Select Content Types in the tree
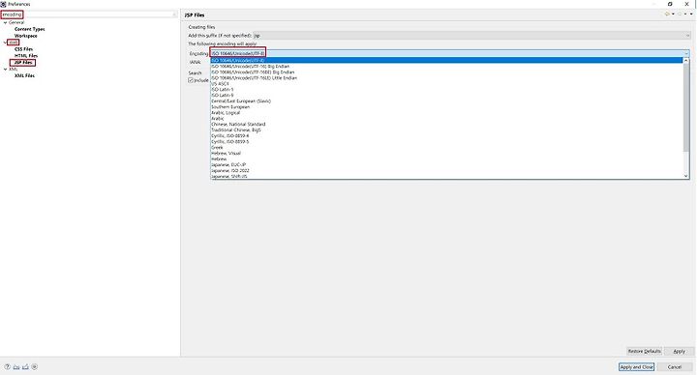Image resolution: width=697 pixels, height=375 pixels. pyautogui.click(x=30, y=29)
